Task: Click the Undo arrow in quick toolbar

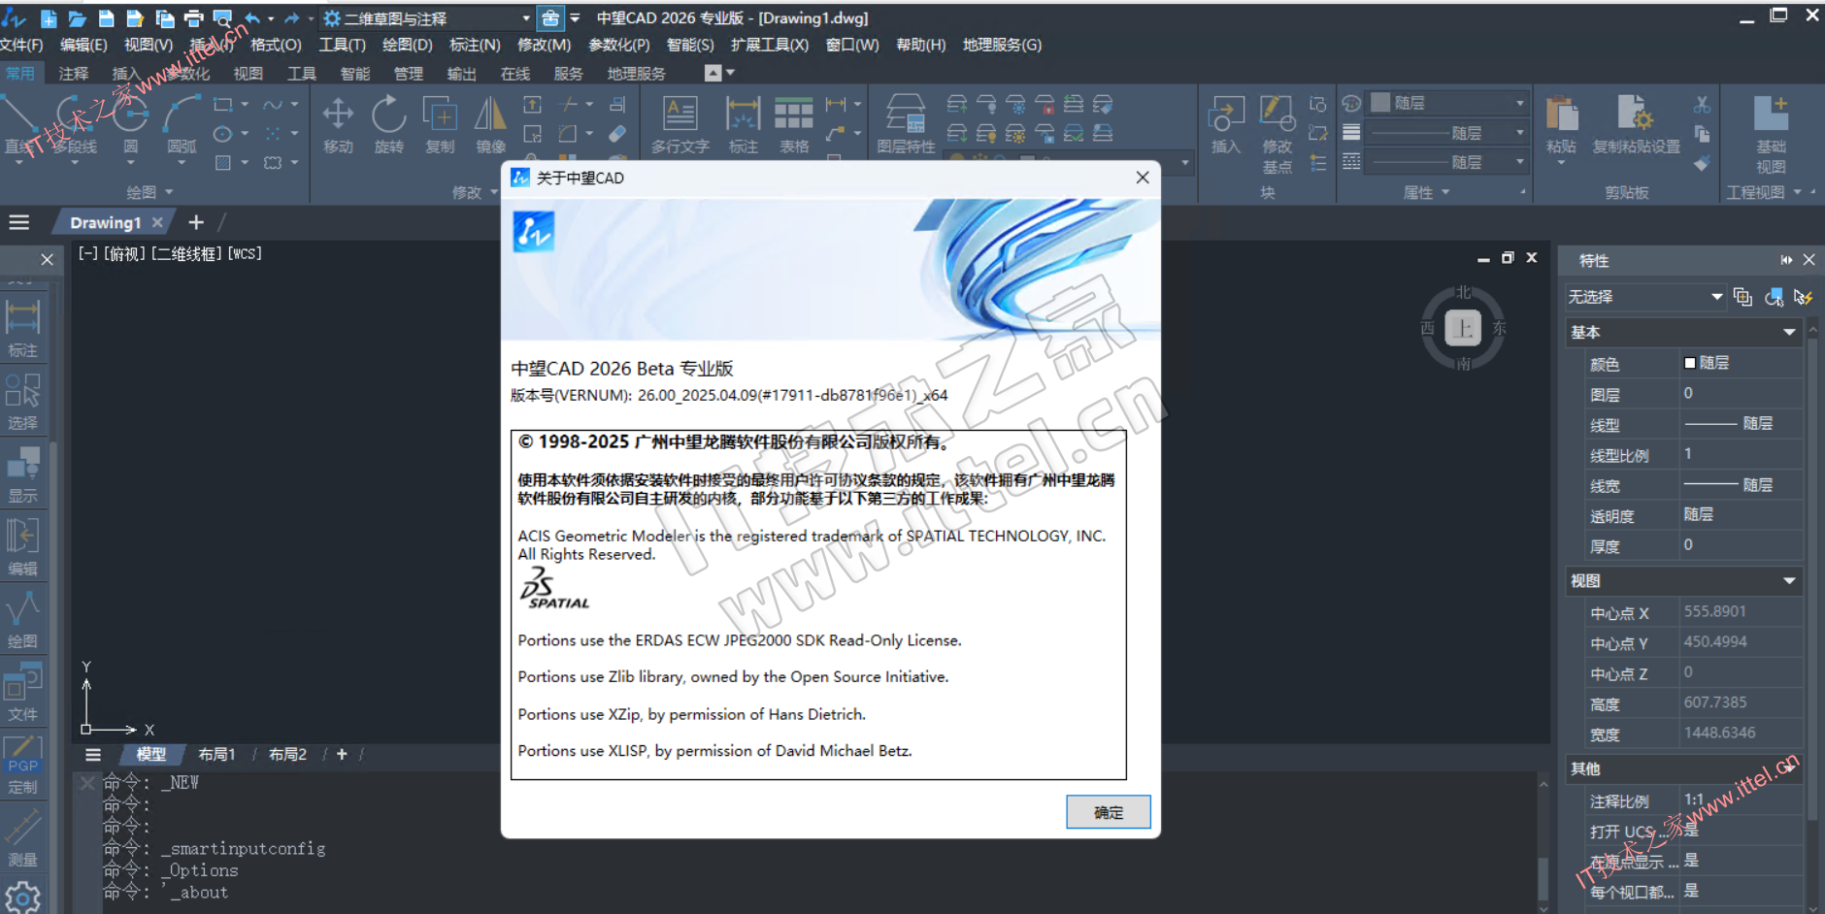Action: click(252, 17)
